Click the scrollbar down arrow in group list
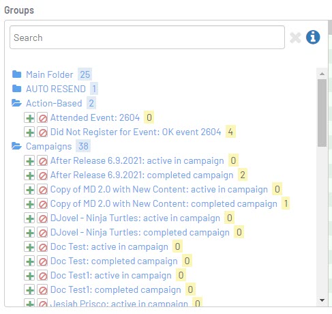 [x=322, y=300]
